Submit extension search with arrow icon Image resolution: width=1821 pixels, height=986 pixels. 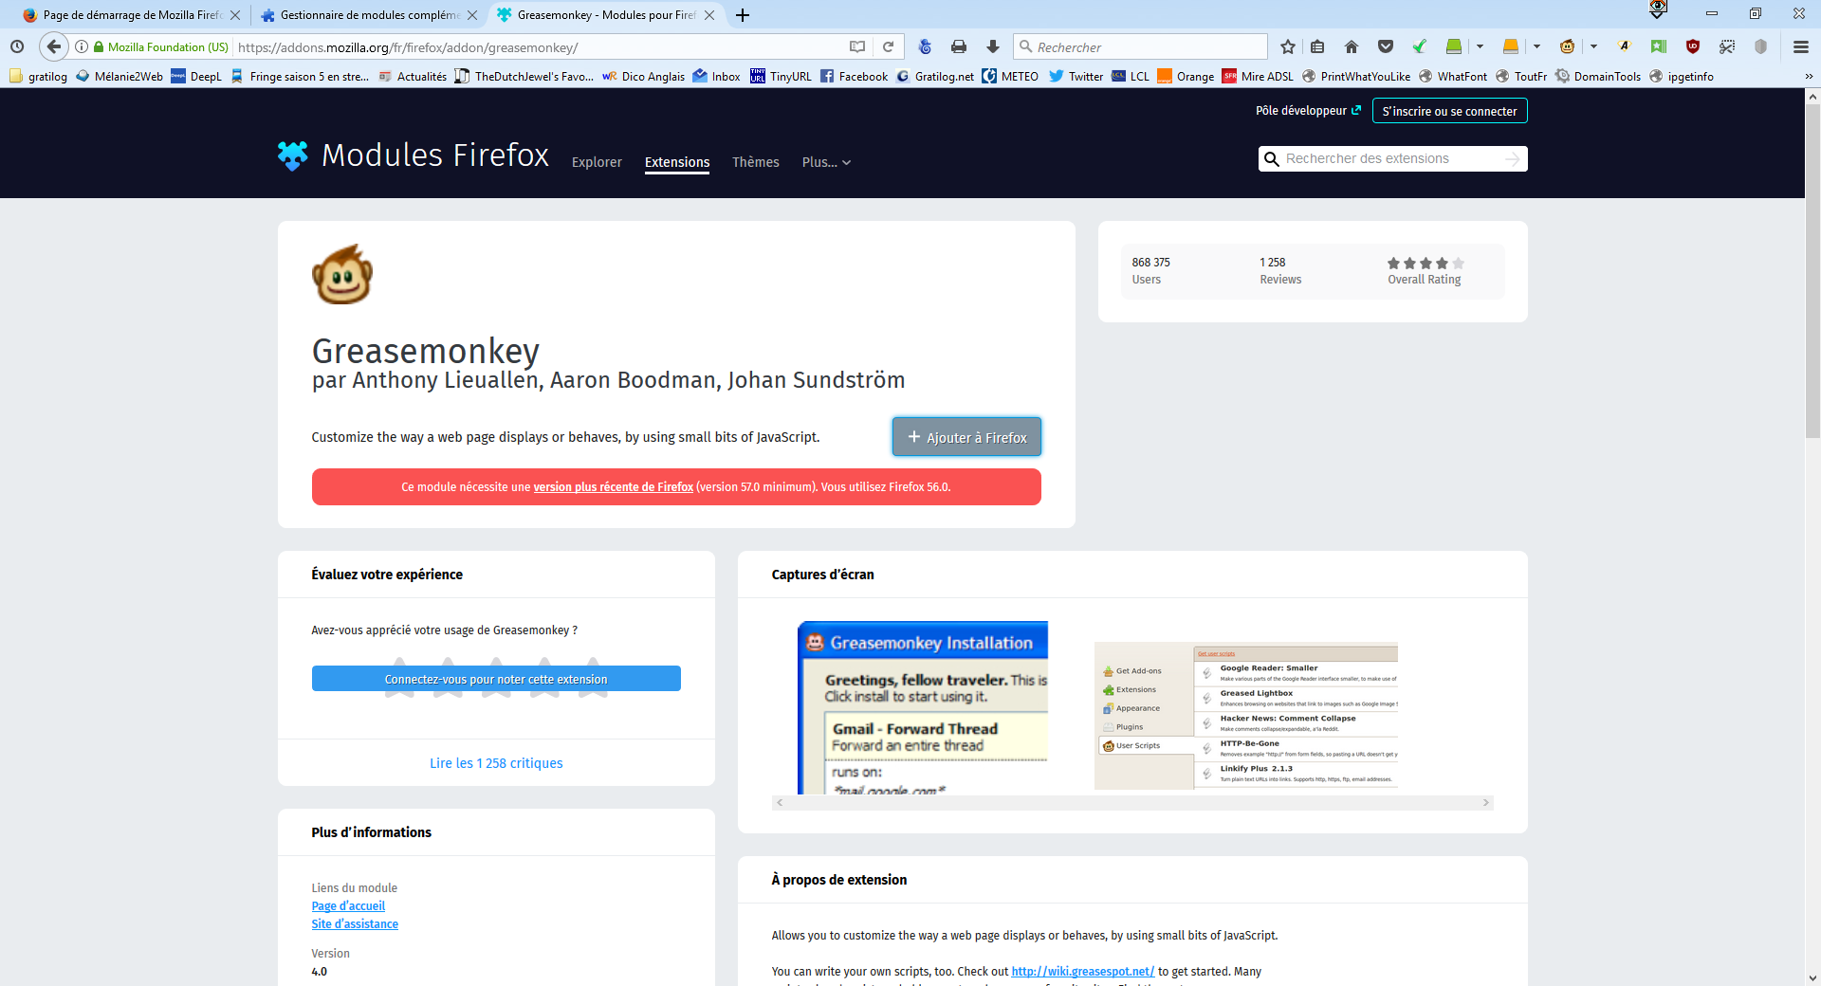tap(1512, 159)
